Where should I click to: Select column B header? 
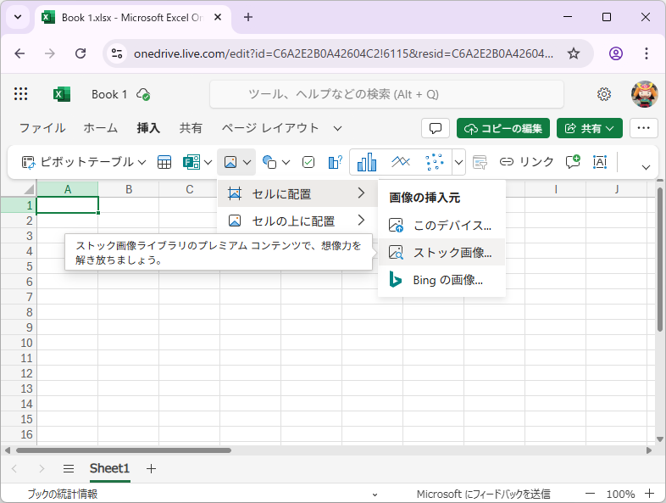point(129,189)
